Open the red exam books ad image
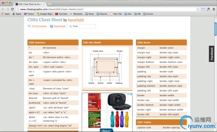Image resolution: width=217 pixels, height=132 pixels. pos(95,102)
